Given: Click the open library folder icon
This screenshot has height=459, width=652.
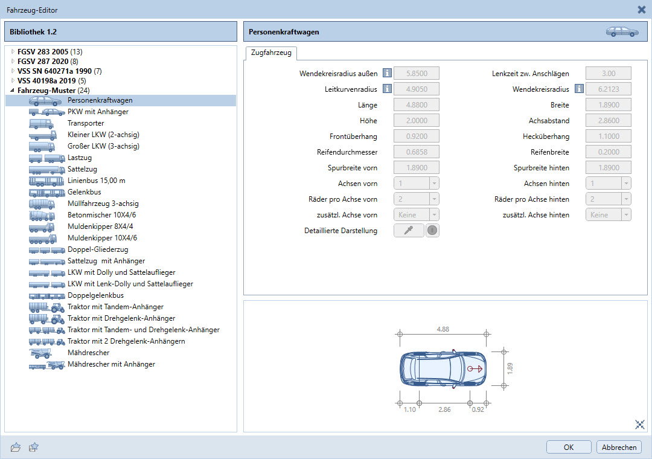Looking at the screenshot, I should click(x=16, y=447).
